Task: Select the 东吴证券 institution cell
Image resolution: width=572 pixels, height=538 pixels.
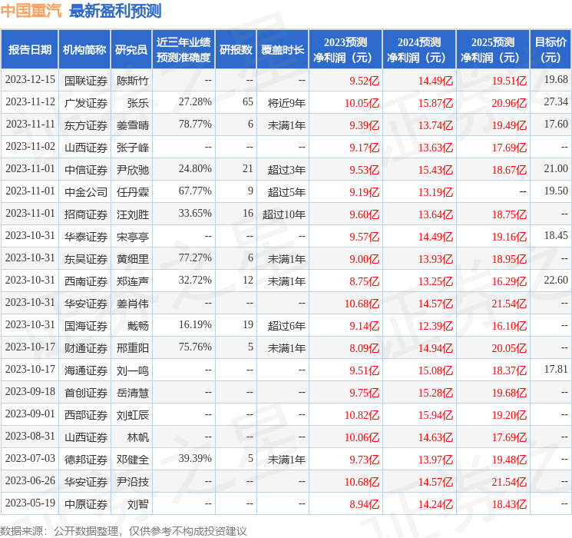Action: point(86,259)
